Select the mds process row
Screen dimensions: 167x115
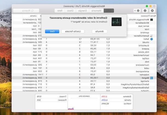tap(84, 62)
